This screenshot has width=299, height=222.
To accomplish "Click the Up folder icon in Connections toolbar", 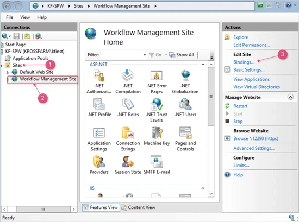I will coord(27,36).
